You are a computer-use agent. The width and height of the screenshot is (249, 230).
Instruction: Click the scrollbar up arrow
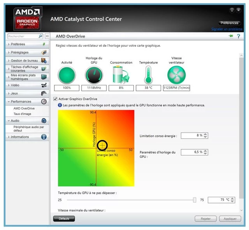coord(241,55)
